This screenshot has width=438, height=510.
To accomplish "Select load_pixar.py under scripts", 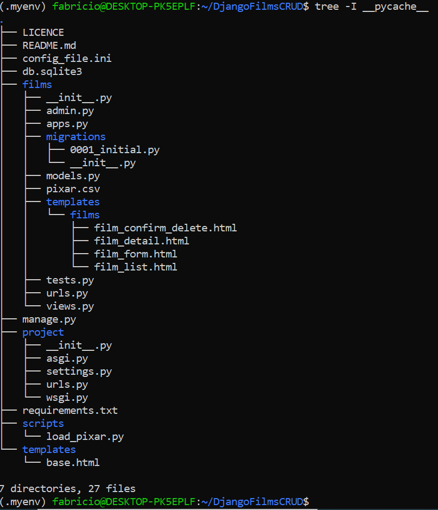I will click(x=88, y=437).
